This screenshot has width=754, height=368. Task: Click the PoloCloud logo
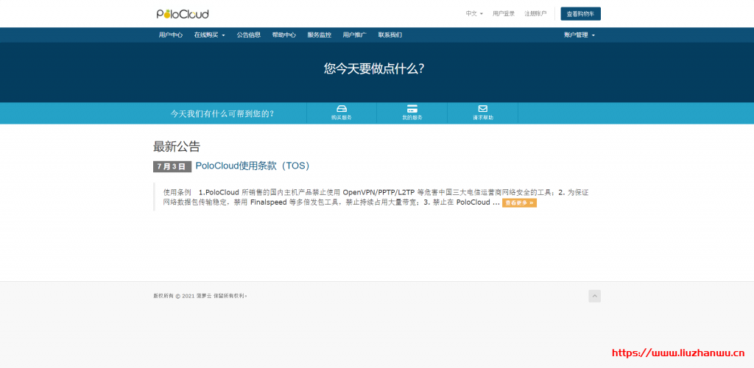183,14
